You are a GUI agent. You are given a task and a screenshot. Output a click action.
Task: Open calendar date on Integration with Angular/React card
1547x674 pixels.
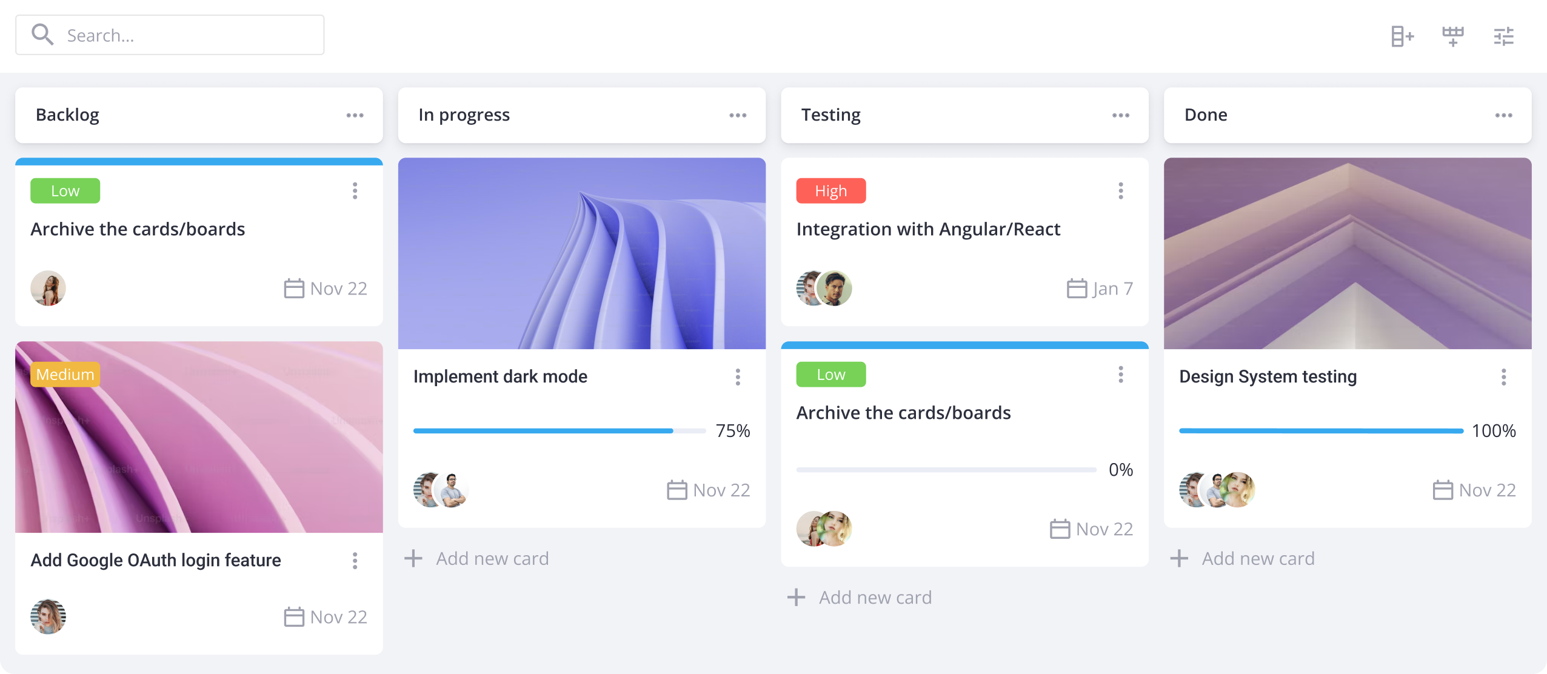pyautogui.click(x=1100, y=289)
